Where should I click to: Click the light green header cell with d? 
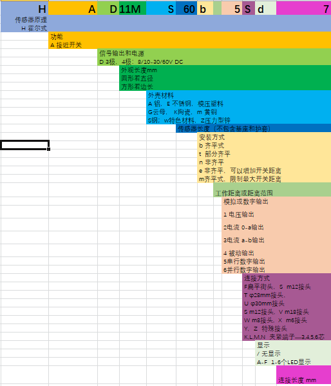point(265,8)
